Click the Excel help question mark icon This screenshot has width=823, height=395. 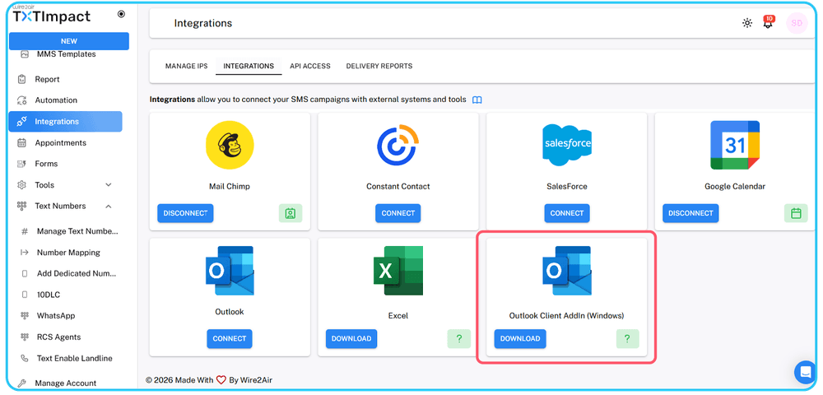tap(458, 338)
